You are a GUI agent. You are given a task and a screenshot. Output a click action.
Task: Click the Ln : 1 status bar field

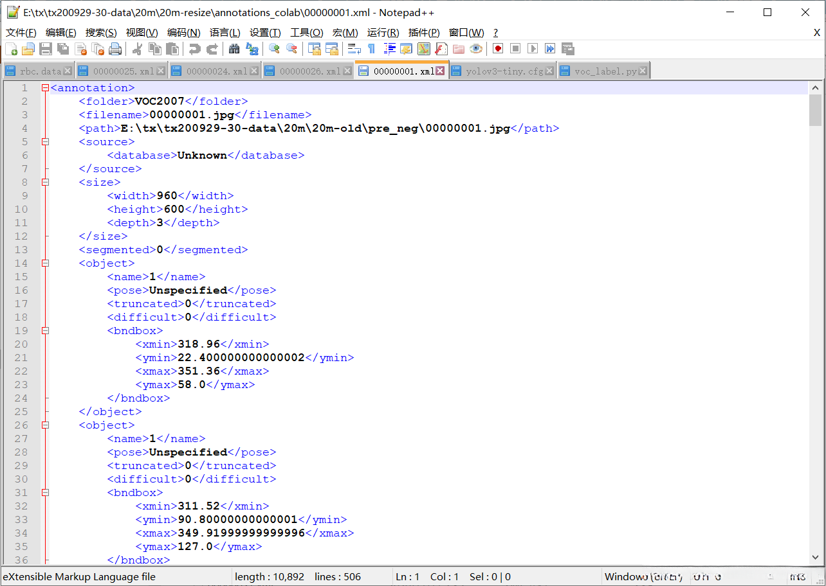(x=408, y=577)
